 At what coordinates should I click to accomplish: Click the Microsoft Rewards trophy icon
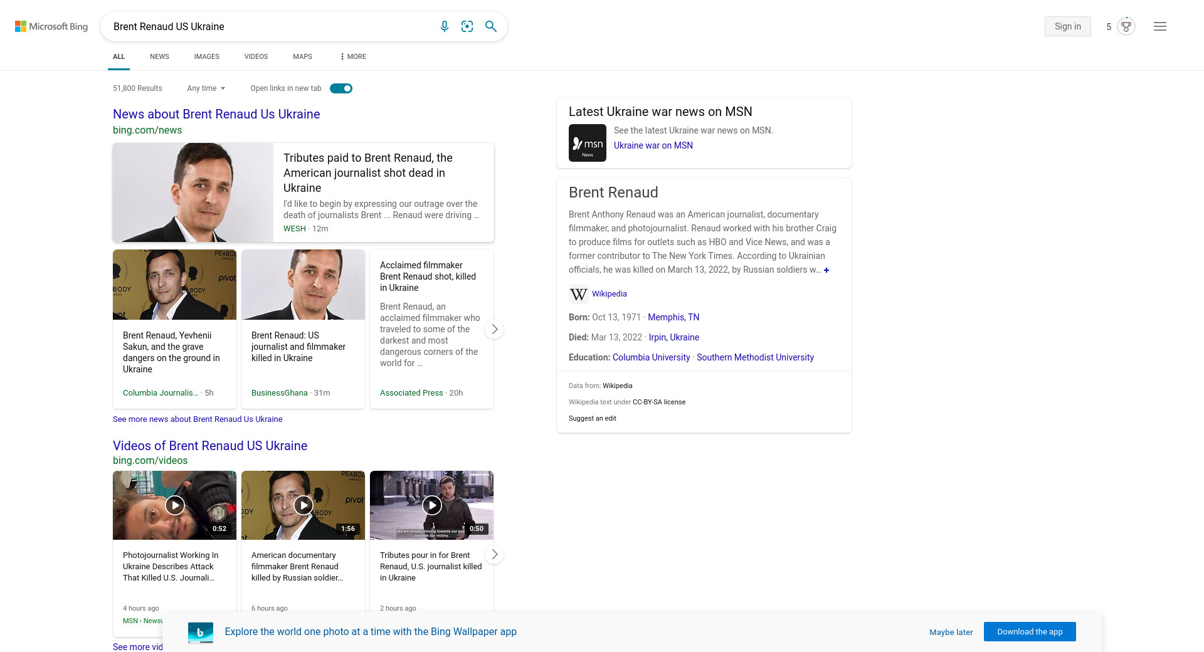click(1126, 26)
